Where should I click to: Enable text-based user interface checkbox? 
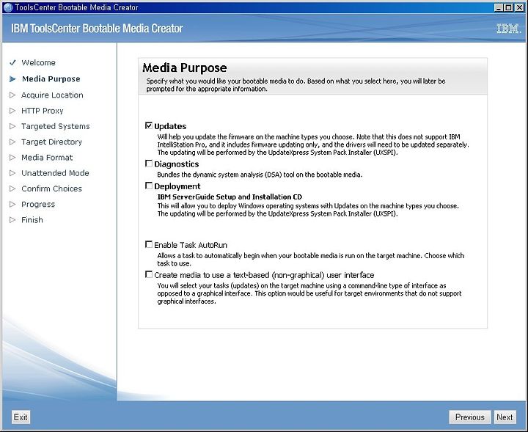pyautogui.click(x=148, y=274)
